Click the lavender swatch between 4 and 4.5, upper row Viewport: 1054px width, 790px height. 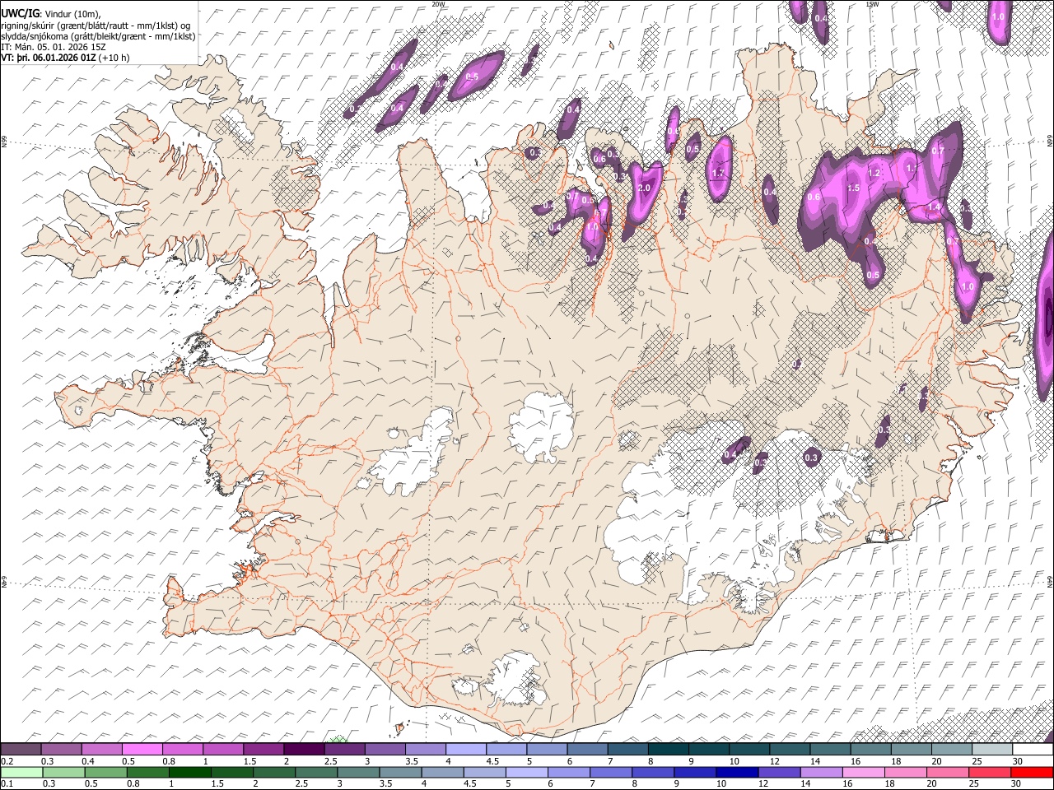coord(465,749)
